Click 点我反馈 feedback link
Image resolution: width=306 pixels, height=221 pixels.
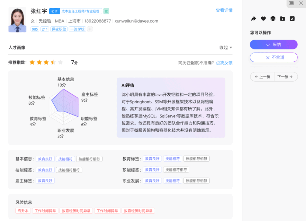(x=224, y=63)
